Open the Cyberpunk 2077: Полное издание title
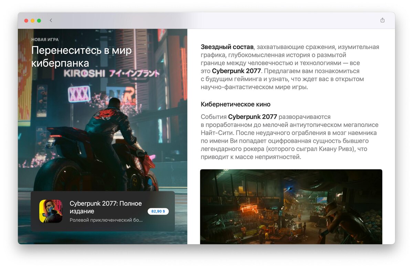This screenshot has width=413, height=268. pos(106,207)
